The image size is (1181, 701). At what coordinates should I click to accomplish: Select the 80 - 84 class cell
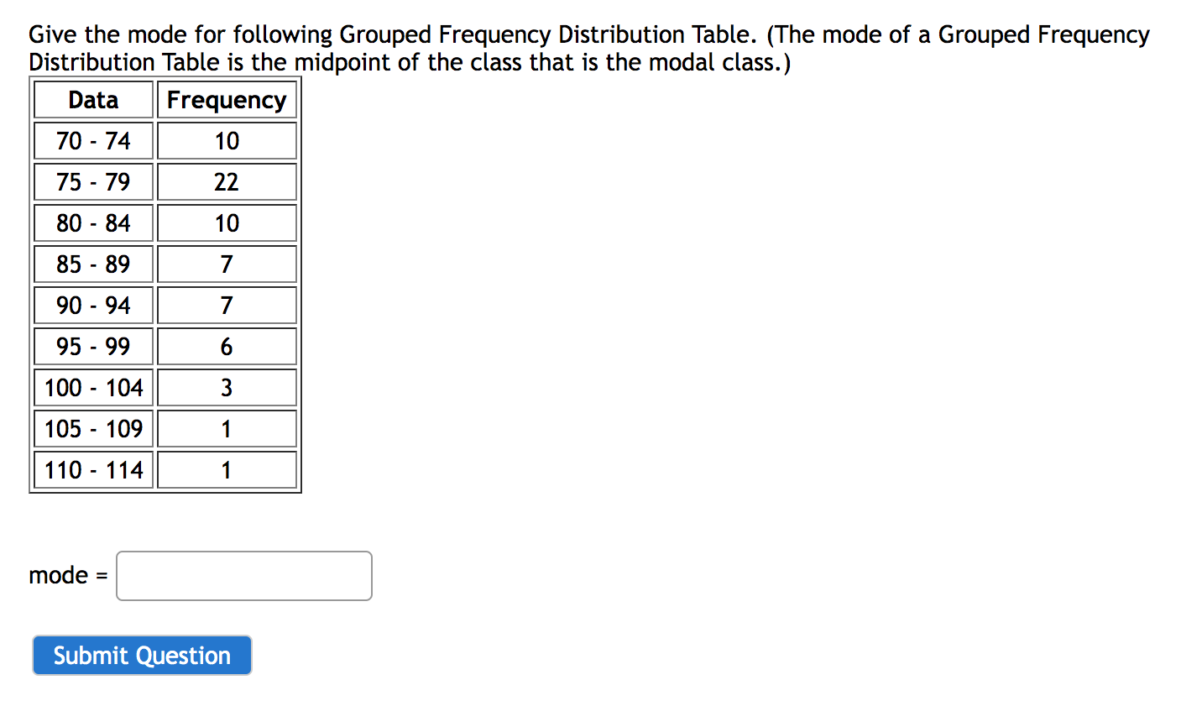92,222
